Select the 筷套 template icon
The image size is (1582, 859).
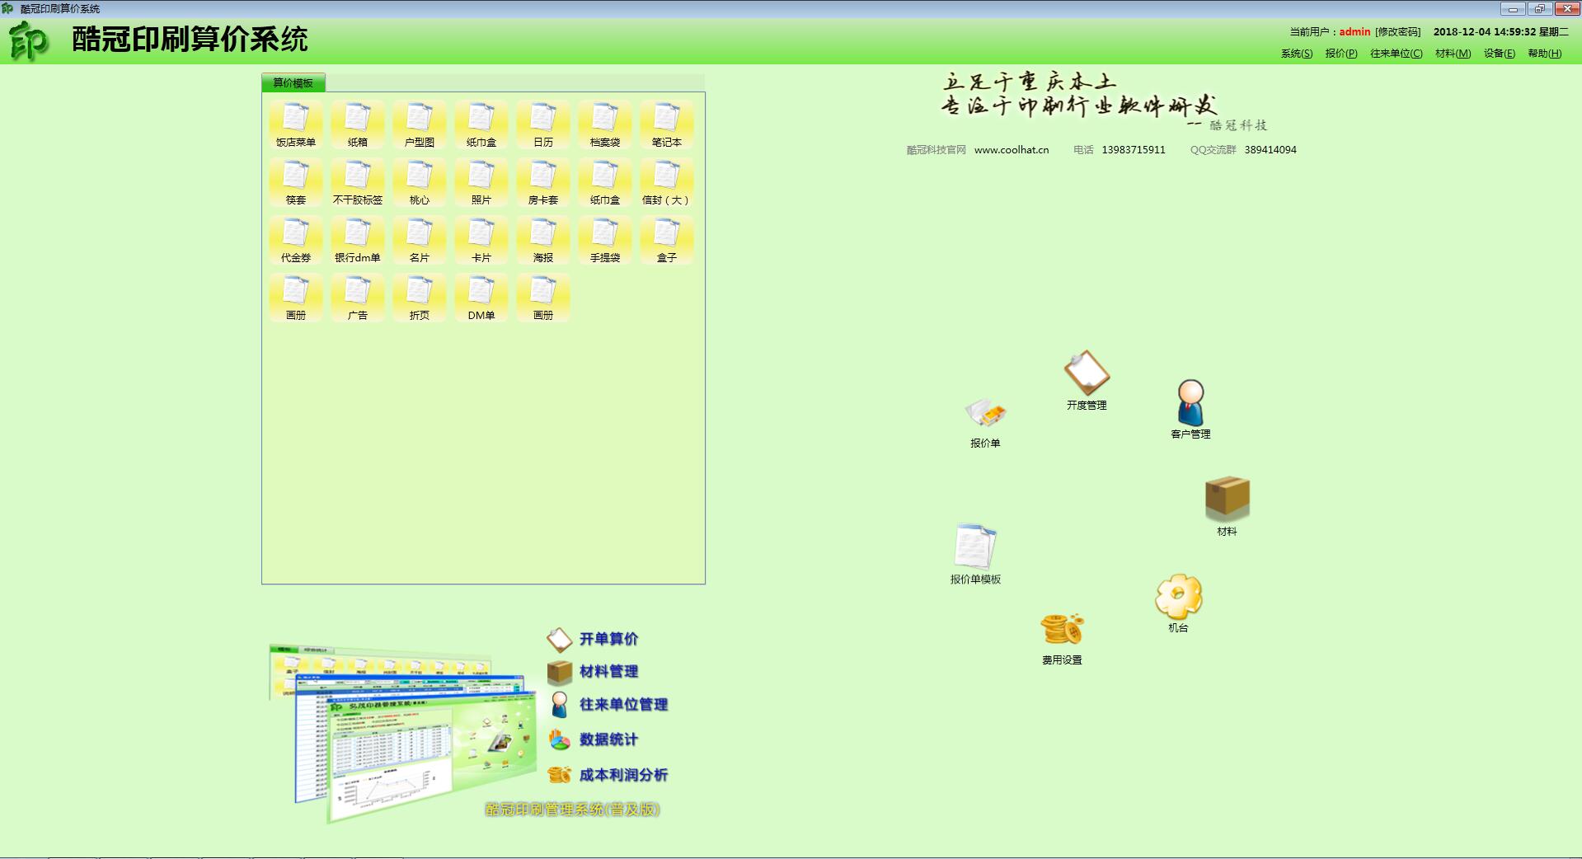pyautogui.click(x=296, y=183)
